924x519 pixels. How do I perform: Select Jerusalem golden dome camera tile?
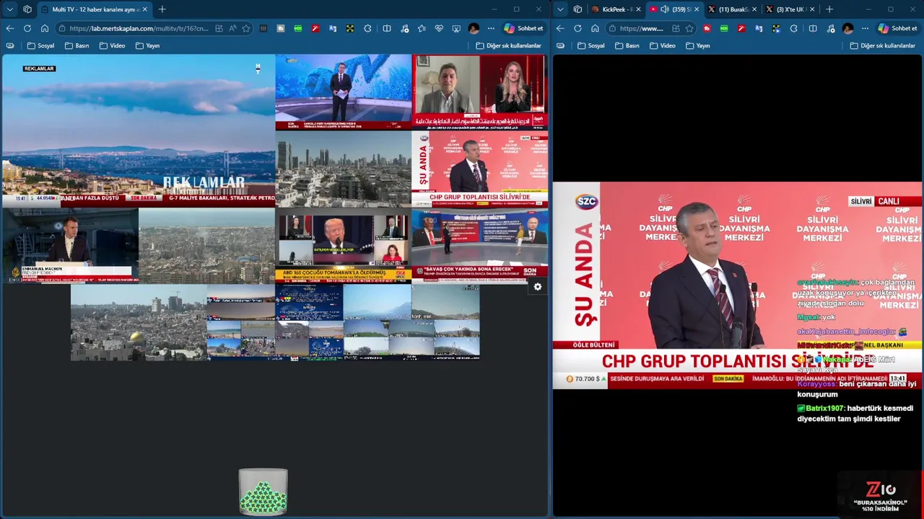tap(139, 322)
